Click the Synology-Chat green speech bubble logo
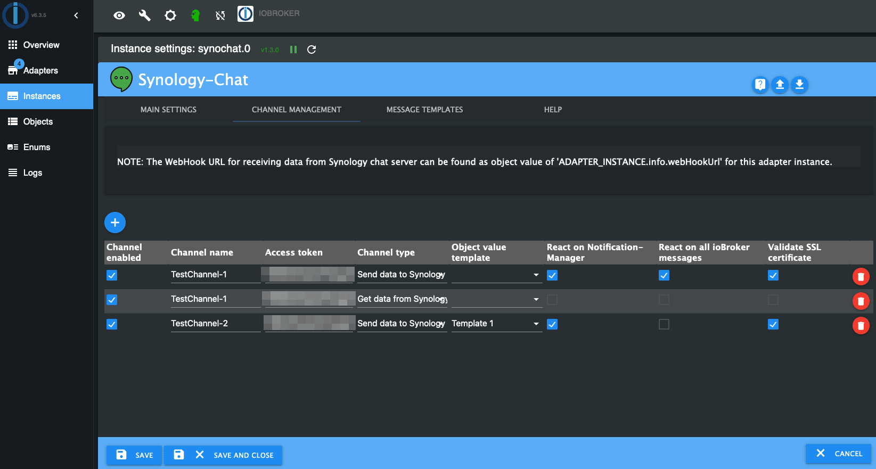Image resolution: width=876 pixels, height=469 pixels. 121,79
